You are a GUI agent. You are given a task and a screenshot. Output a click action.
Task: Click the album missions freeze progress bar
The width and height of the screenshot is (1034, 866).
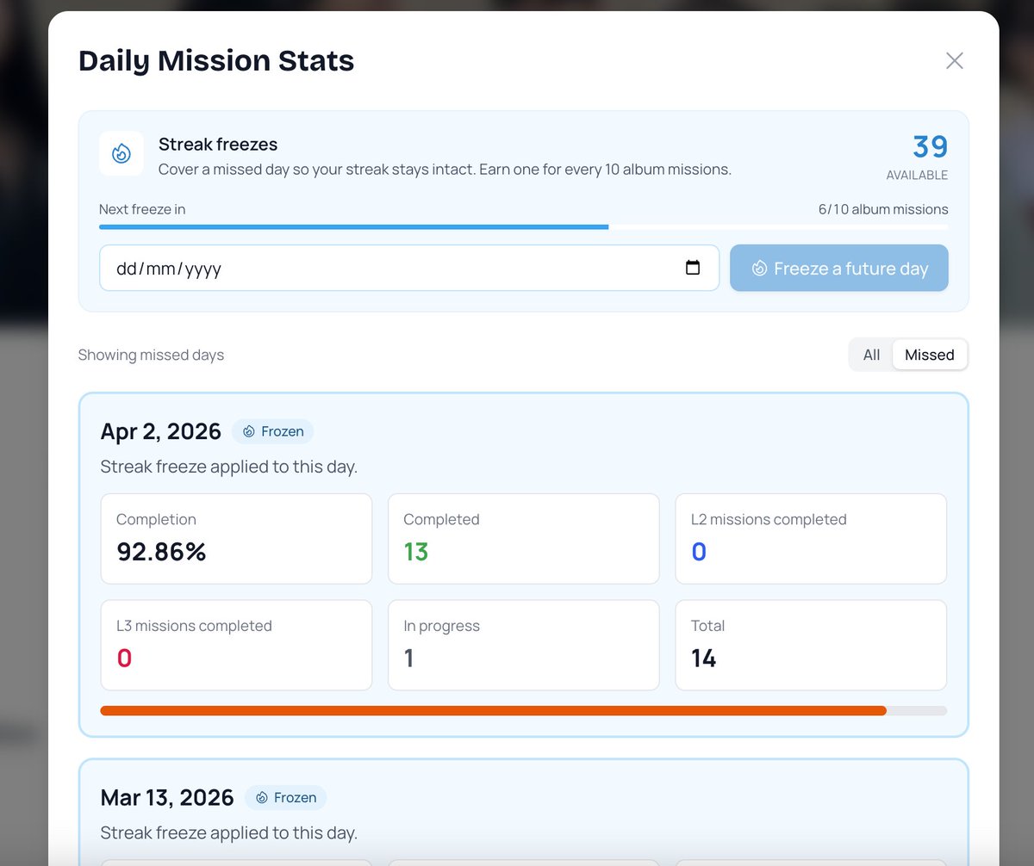524,227
